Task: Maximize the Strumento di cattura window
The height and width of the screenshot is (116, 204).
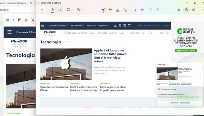Action: click(195, 3)
